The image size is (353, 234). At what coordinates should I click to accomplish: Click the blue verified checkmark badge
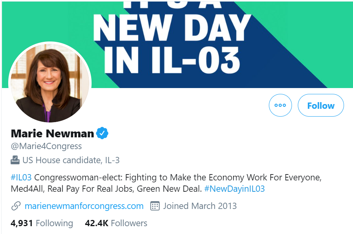pyautogui.click(x=102, y=133)
